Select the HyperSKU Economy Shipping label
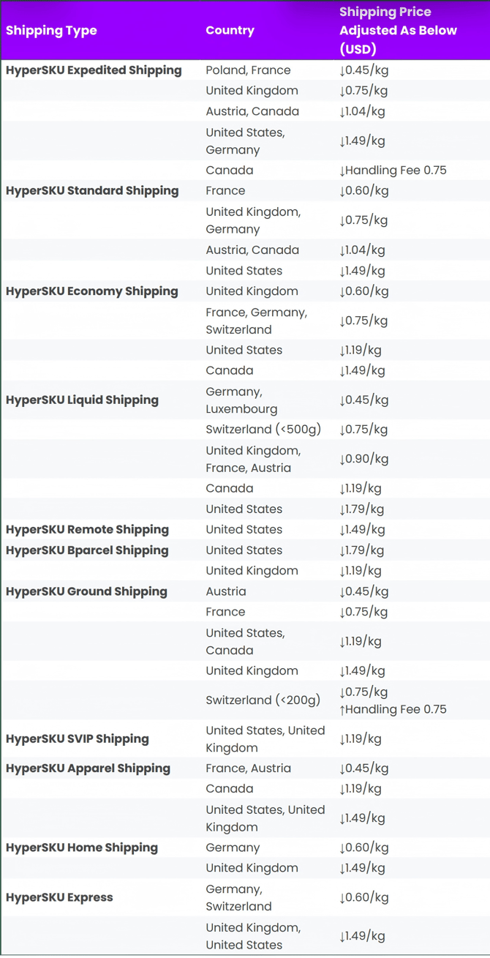 click(92, 291)
